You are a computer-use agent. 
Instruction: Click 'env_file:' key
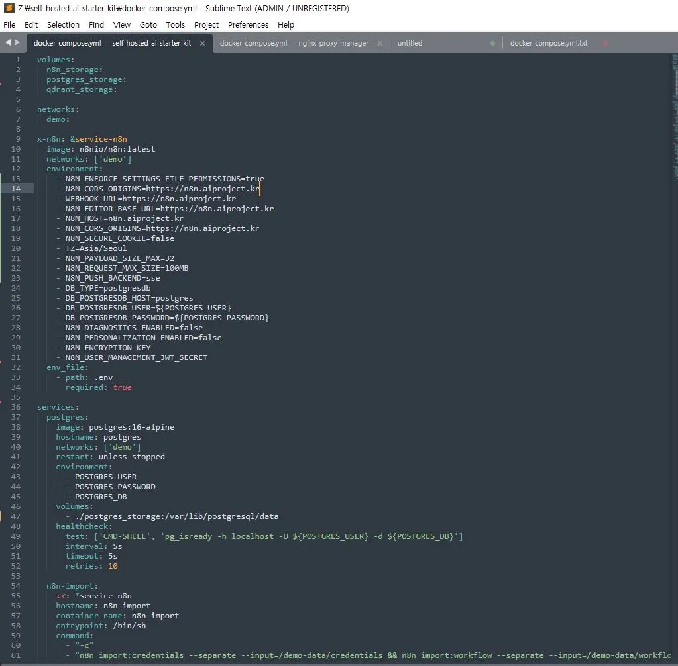click(68, 367)
